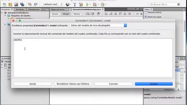Collapse the Paquetes de fuentes node
Screen dimensions: 187x105
[5, 15]
